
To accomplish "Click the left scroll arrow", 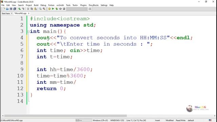I will point(3,116).
